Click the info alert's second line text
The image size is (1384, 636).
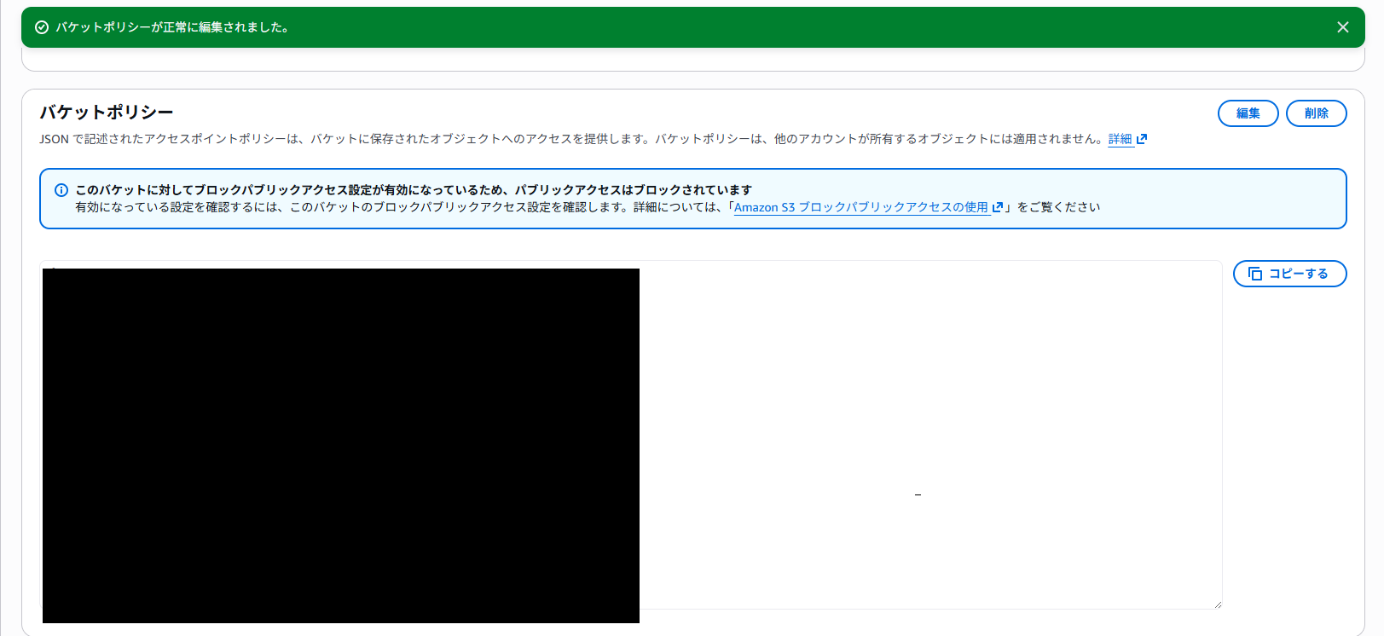tap(401, 207)
